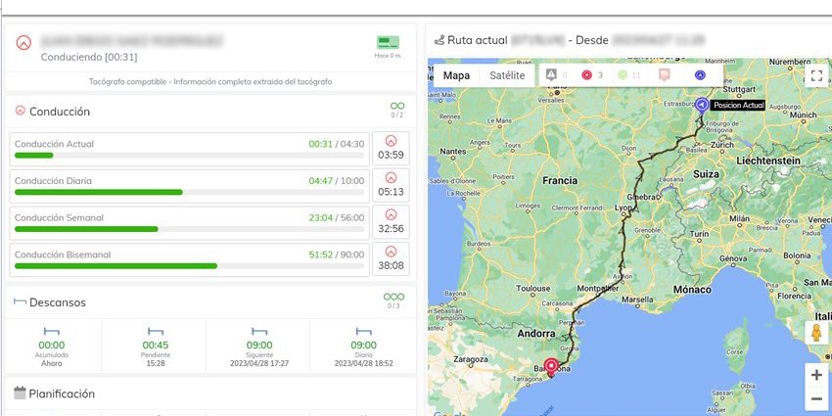Click the Pendiente 00:45 rest cell
832x416 pixels.
[156, 347]
